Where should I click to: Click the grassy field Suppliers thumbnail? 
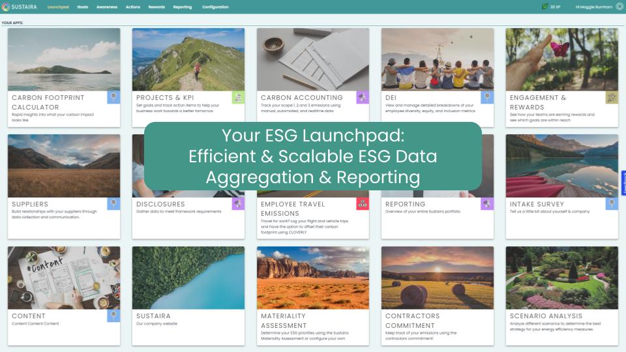click(x=64, y=166)
